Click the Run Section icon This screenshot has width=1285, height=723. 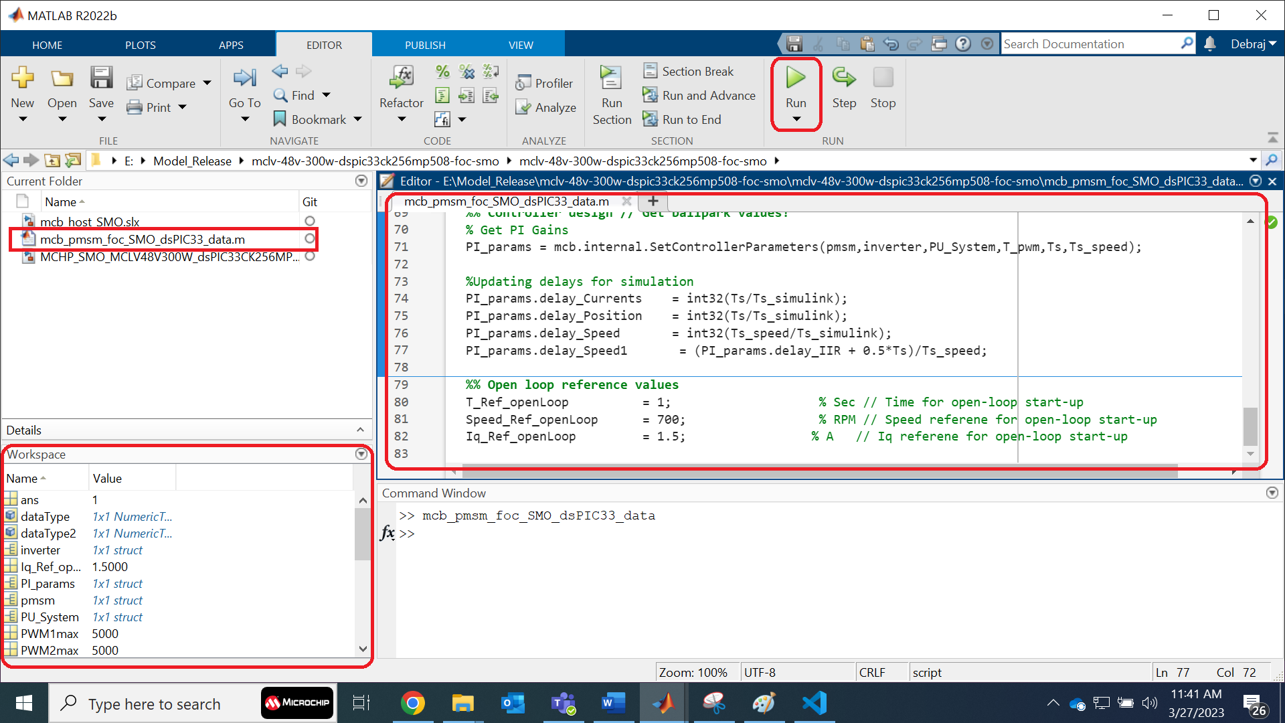click(x=611, y=78)
